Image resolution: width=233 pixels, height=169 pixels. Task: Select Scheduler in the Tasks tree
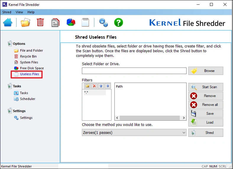click(x=27, y=99)
